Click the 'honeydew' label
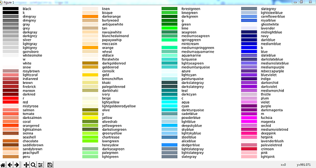 point(110,145)
